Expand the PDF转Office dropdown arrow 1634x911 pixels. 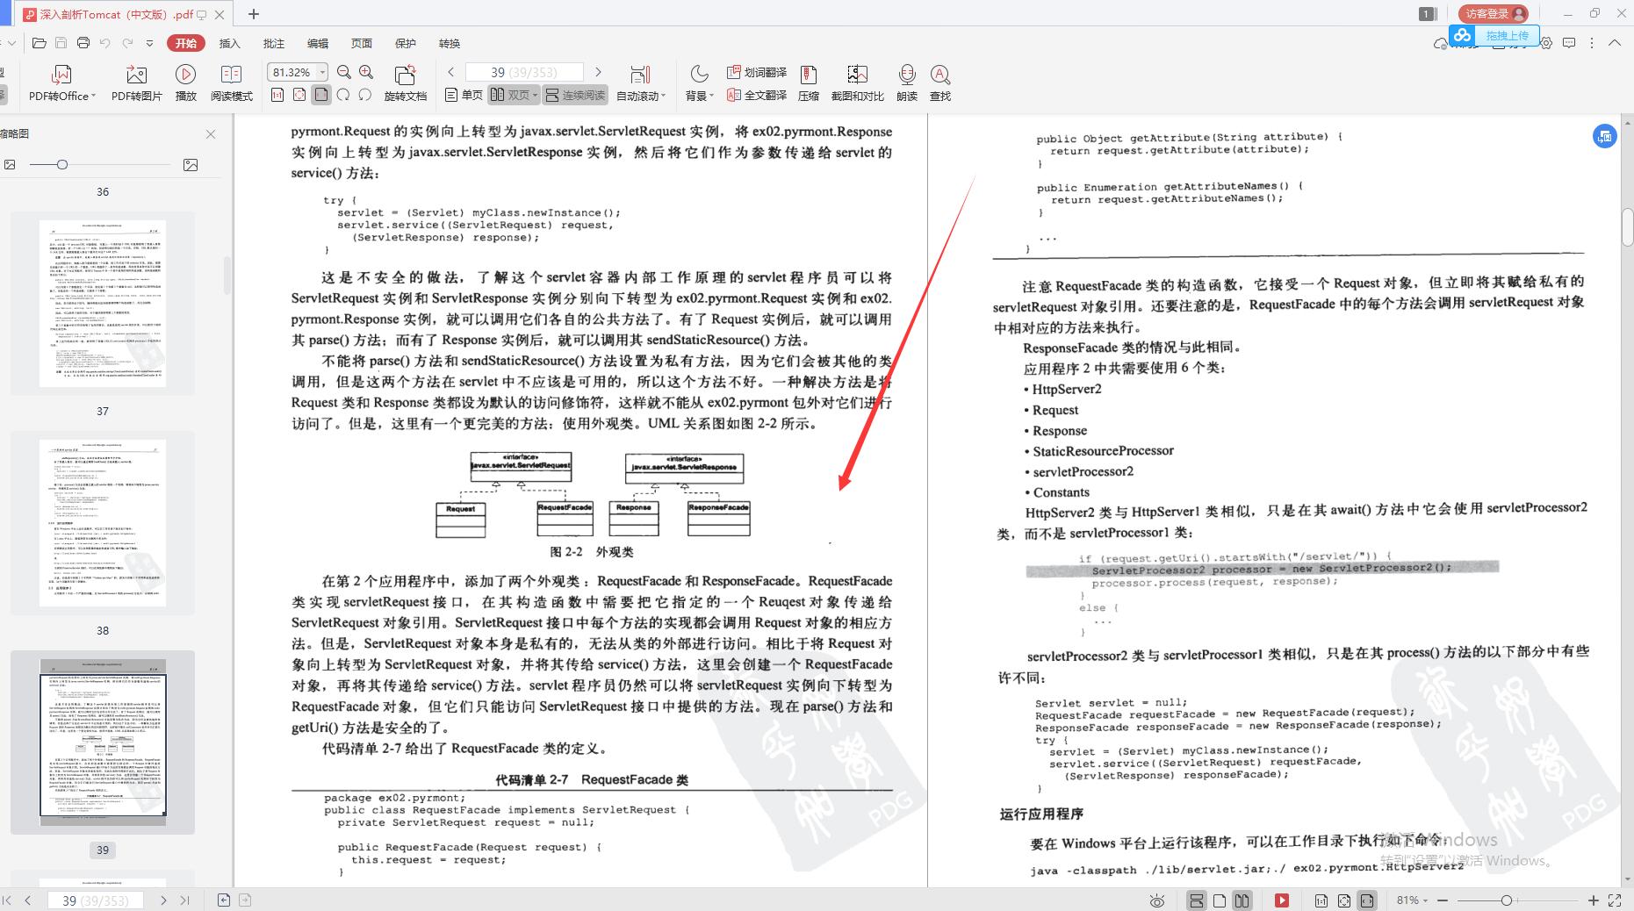[x=93, y=96]
